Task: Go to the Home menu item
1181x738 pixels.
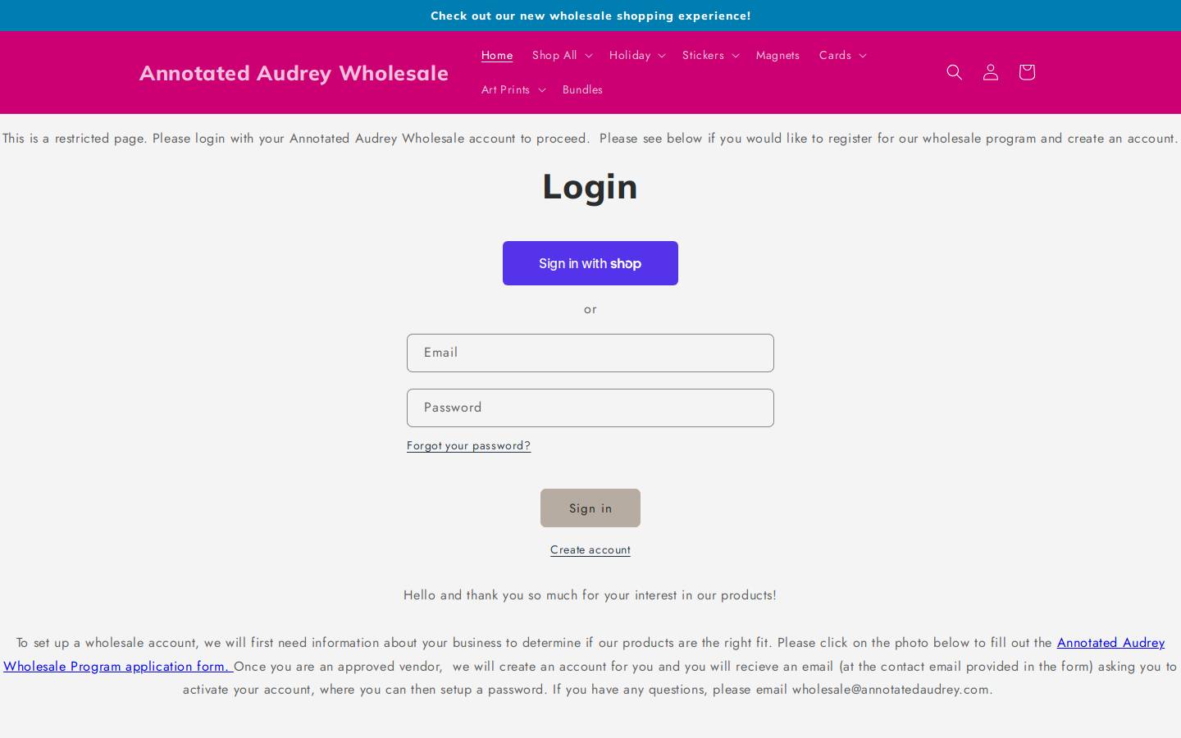Action: coord(497,55)
